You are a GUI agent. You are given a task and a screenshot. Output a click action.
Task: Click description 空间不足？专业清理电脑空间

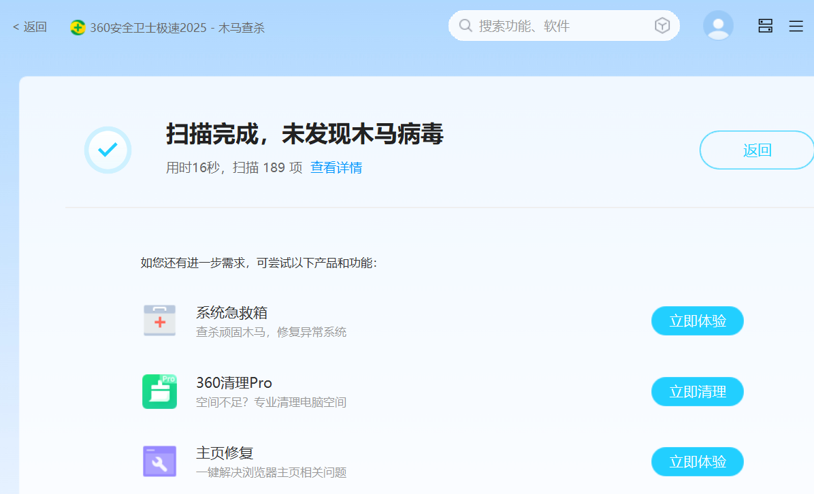coord(271,402)
